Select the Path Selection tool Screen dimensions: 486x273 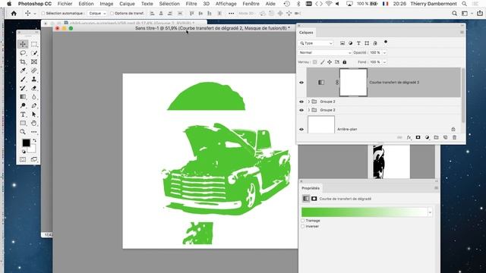[33, 115]
